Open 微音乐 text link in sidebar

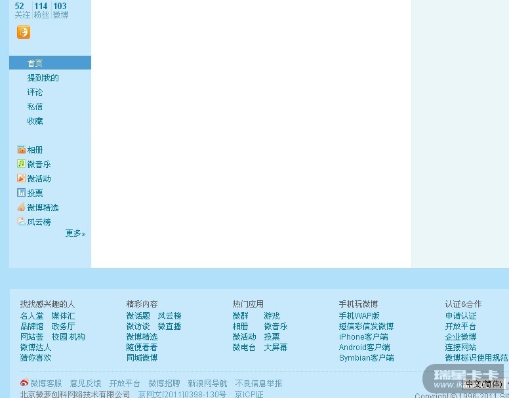39,164
